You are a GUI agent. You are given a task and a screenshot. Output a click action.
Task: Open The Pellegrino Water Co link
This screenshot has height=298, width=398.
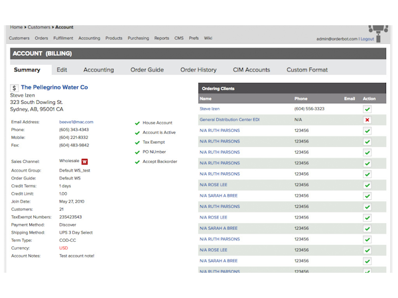pyautogui.click(x=54, y=87)
